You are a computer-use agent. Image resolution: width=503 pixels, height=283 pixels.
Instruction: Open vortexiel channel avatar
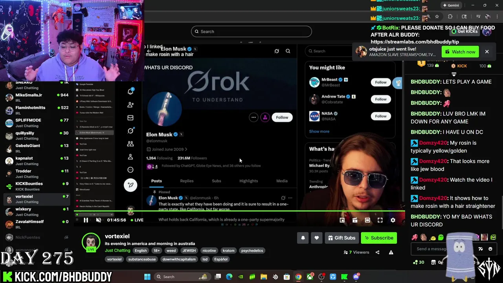(x=91, y=242)
